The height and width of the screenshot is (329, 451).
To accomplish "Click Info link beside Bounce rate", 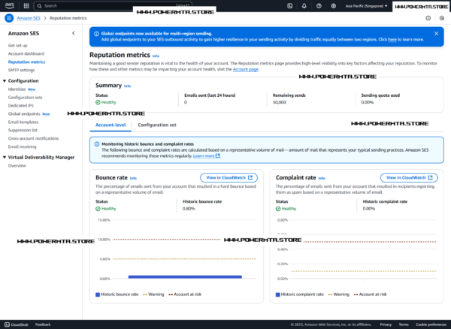I will (133, 179).
